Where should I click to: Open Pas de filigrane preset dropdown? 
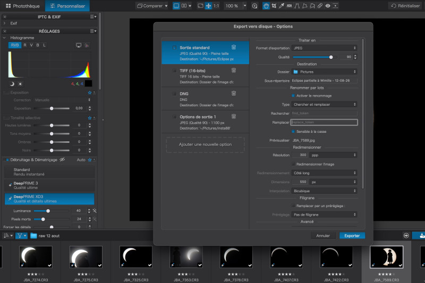pyautogui.click(x=325, y=215)
